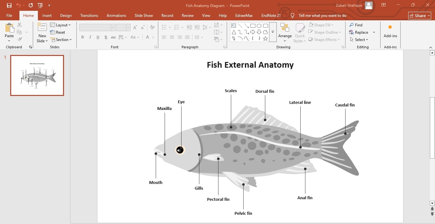Insert a Text Box from the Drawing shapes

[x=233, y=25]
